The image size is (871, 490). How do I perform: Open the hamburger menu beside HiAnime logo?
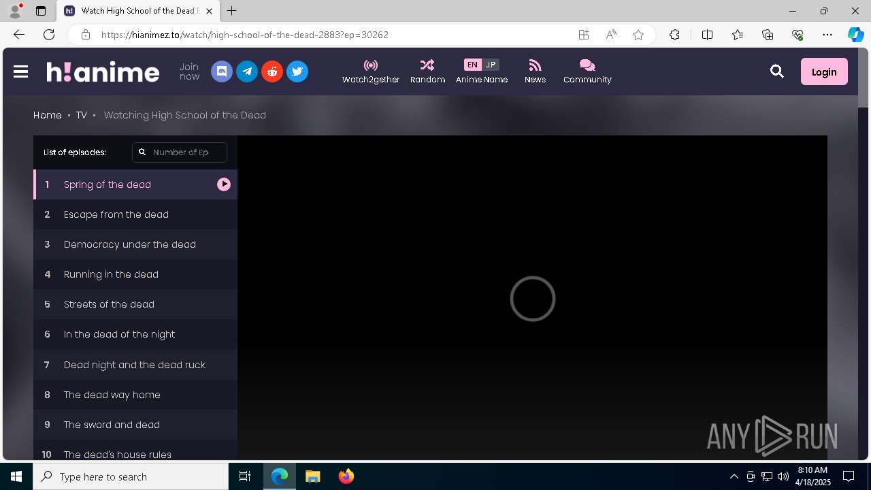pos(20,71)
